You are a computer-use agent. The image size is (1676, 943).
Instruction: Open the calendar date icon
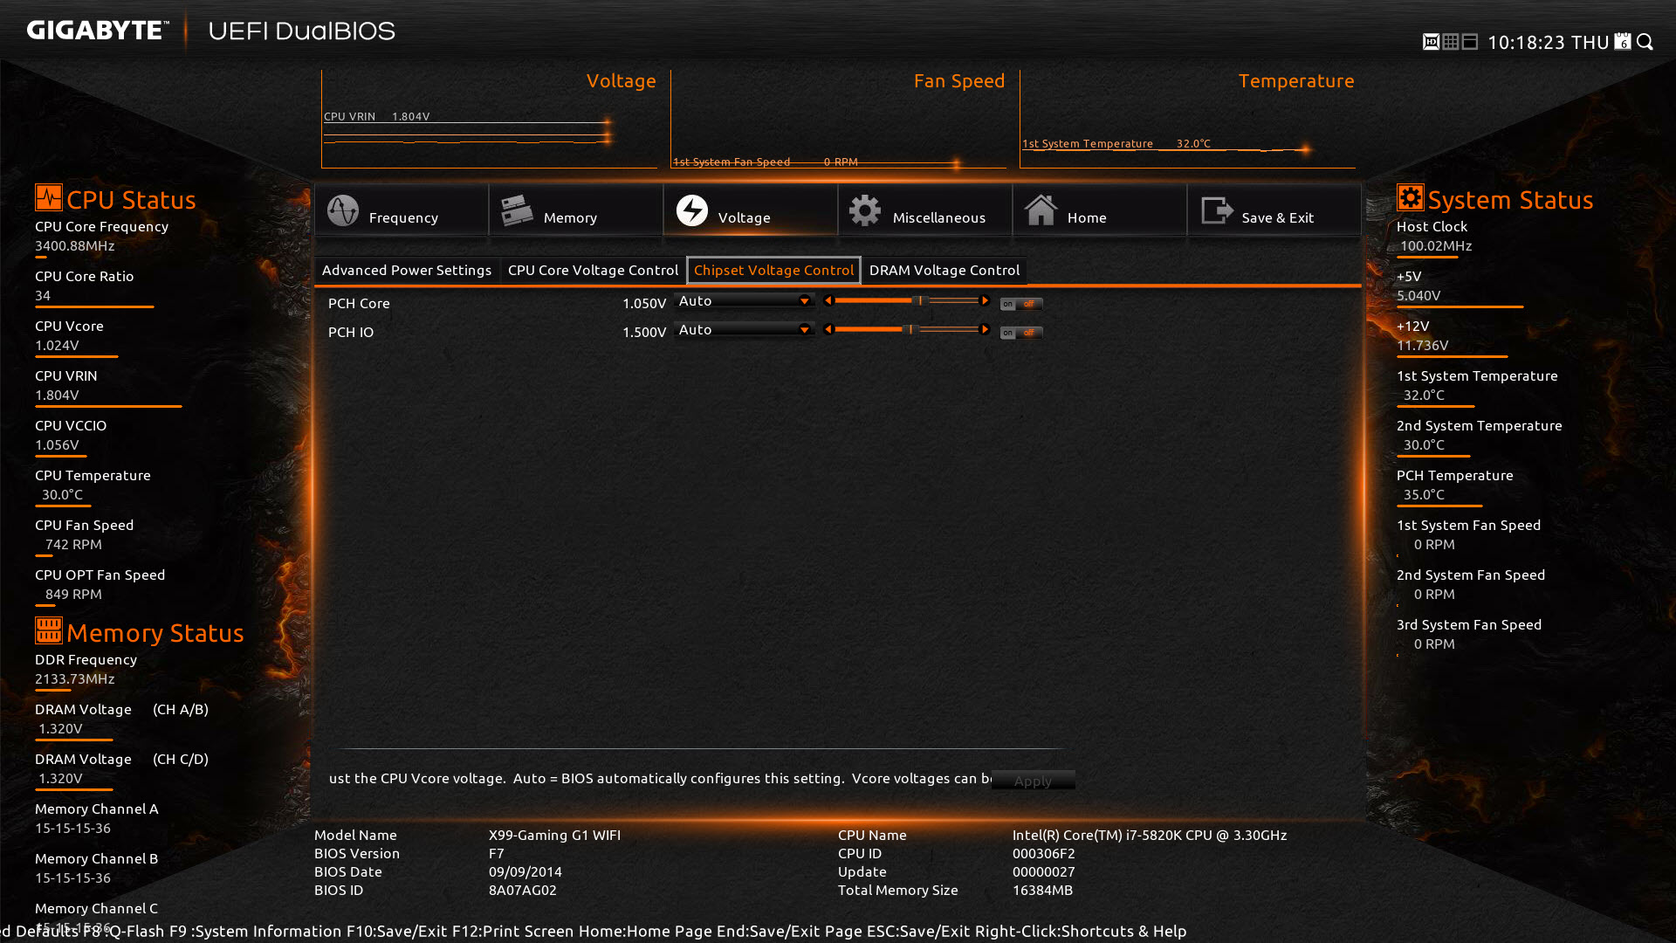(x=1623, y=42)
